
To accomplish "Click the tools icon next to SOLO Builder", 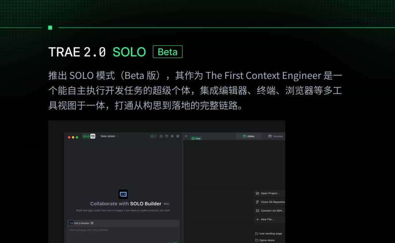I will [x=93, y=223].
